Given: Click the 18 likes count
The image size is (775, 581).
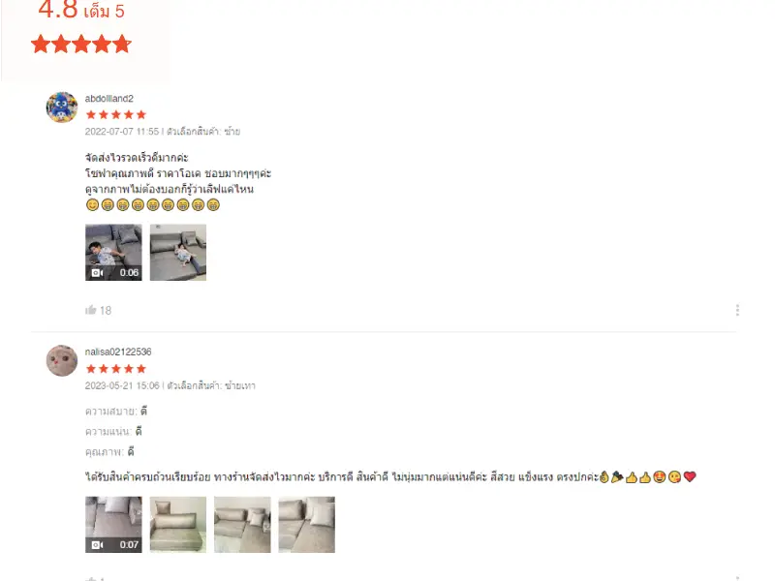Looking at the screenshot, I should [106, 310].
